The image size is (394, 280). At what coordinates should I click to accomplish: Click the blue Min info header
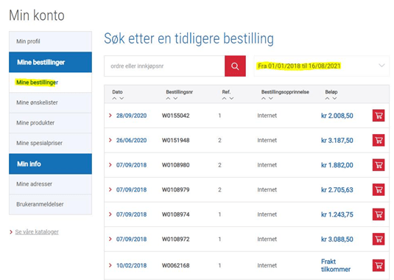(x=50, y=164)
